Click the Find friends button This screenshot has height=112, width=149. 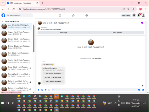[x=126, y=15]
